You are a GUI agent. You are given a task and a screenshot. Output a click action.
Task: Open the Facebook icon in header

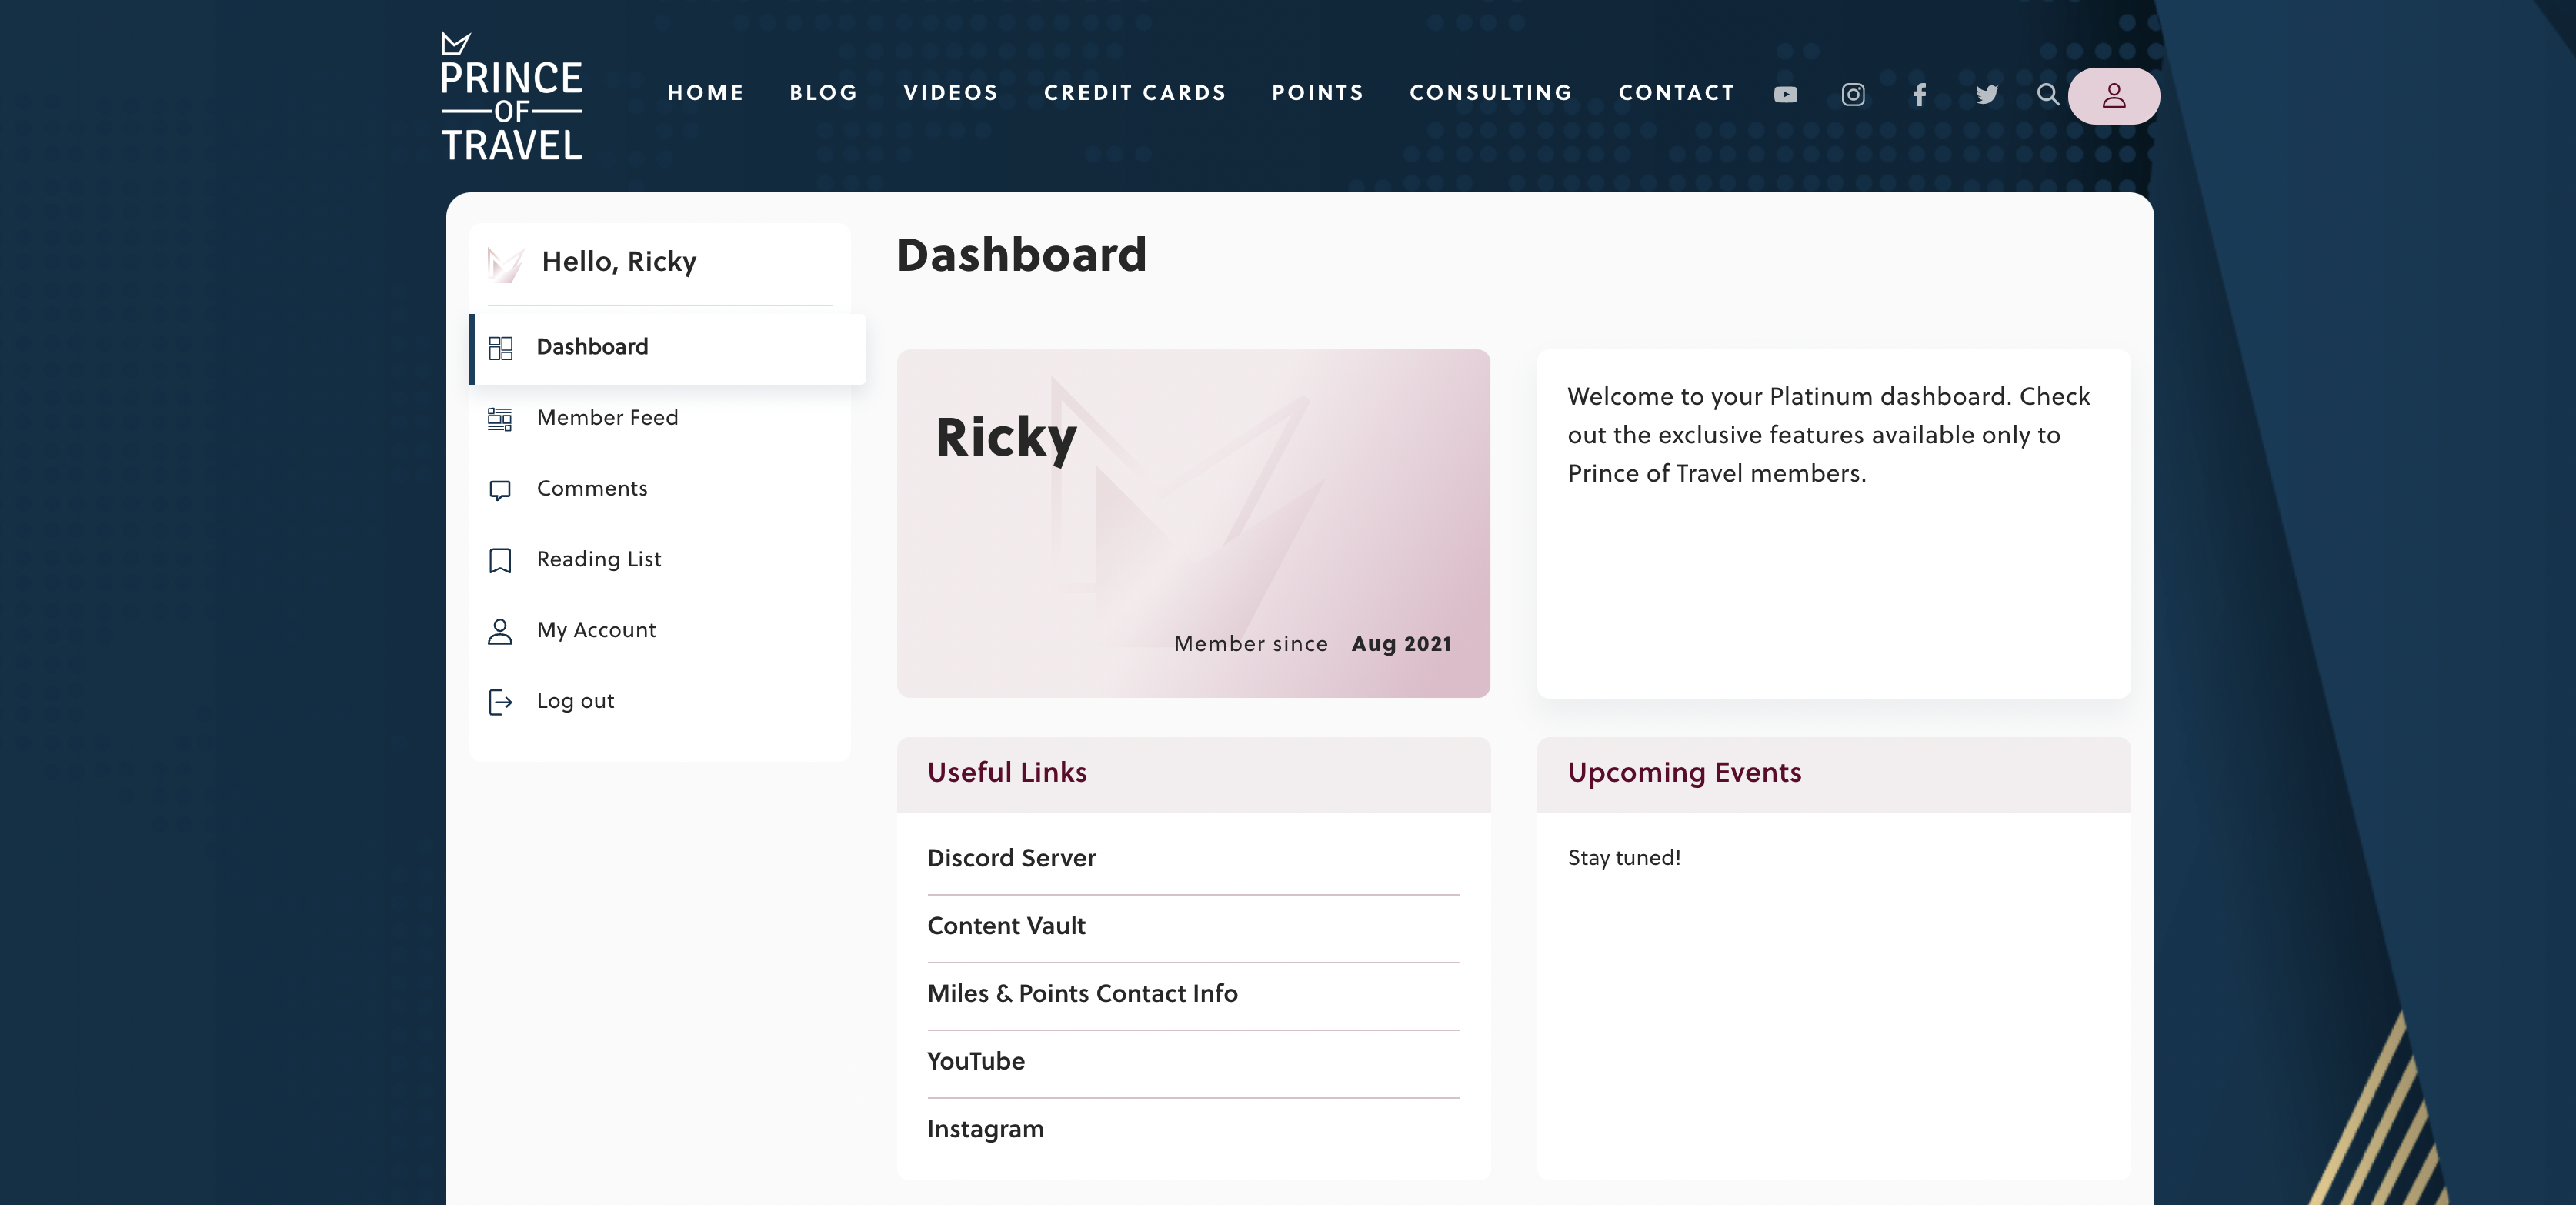1919,95
